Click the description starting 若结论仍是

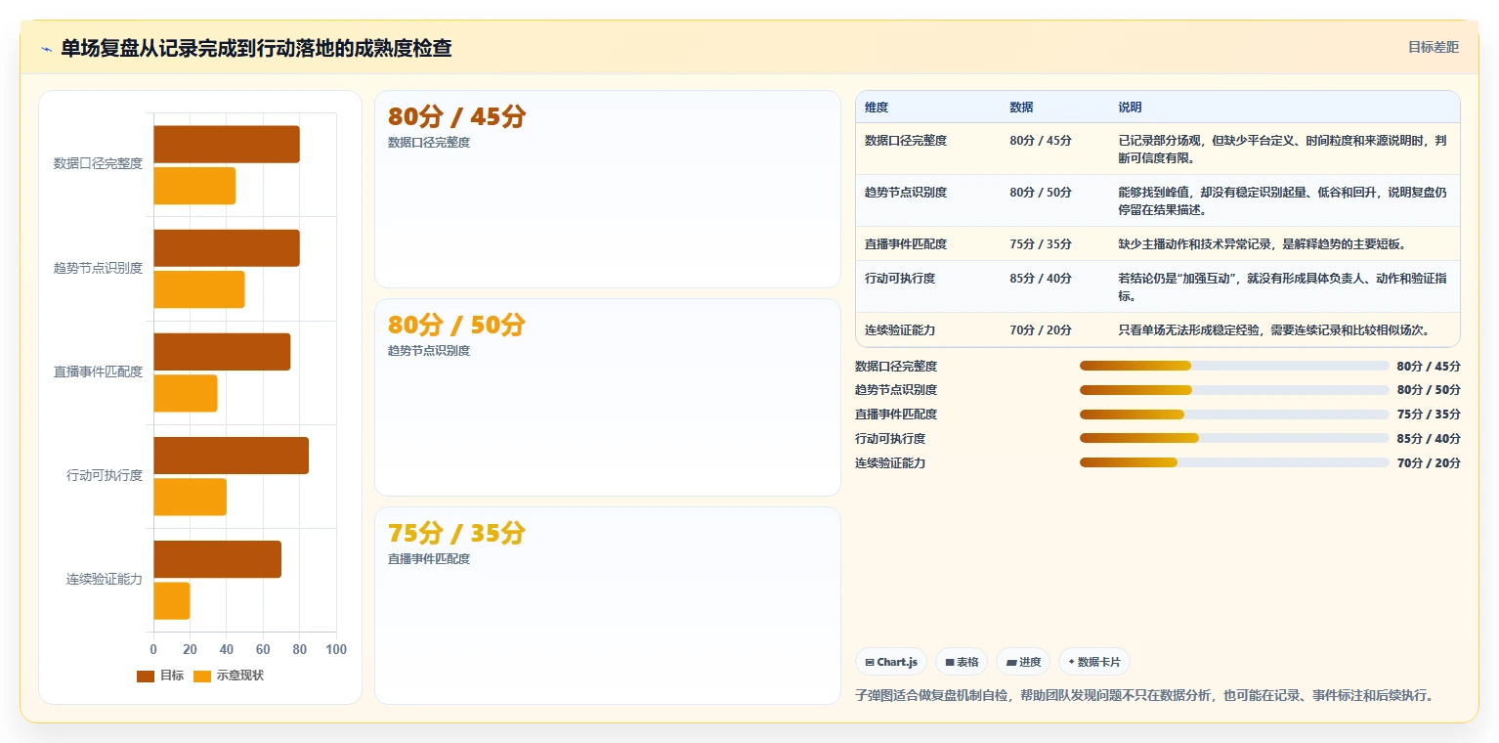1283,287
